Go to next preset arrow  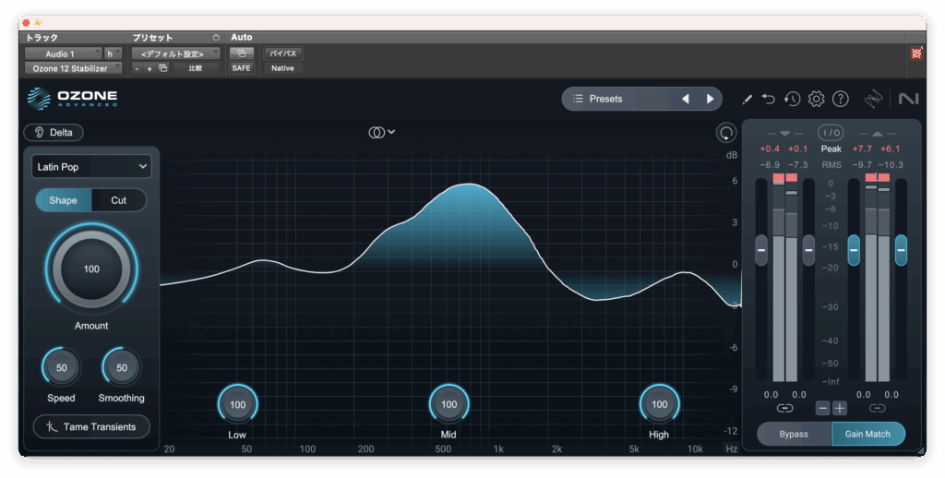click(x=710, y=99)
